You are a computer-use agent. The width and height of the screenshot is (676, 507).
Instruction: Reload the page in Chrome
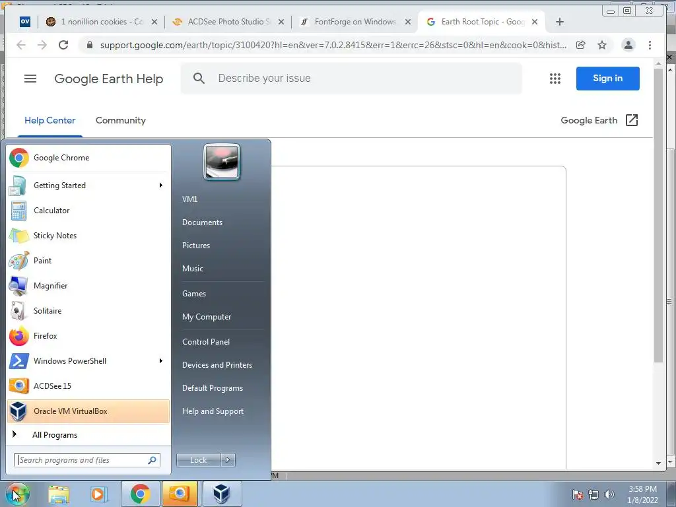63,45
